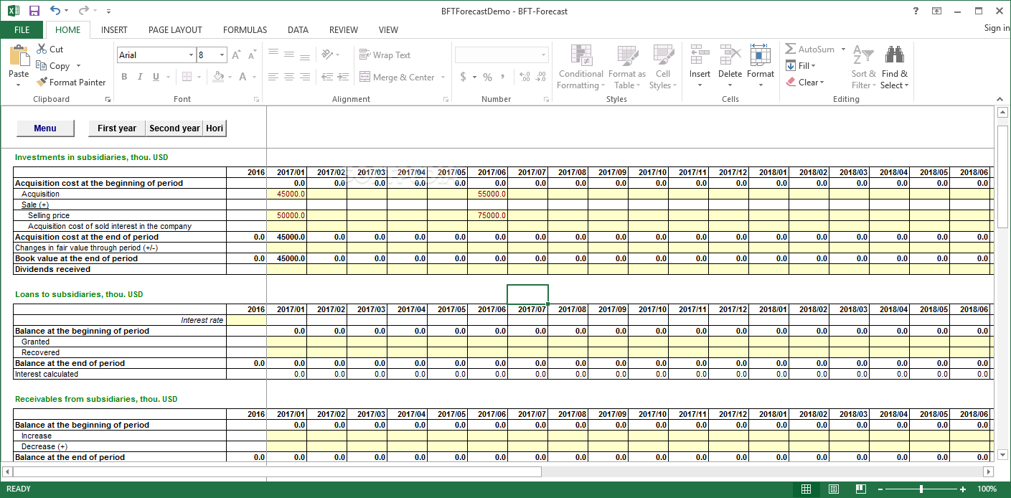Switch to the DATA tab
1011x498 pixels.
pos(298,30)
